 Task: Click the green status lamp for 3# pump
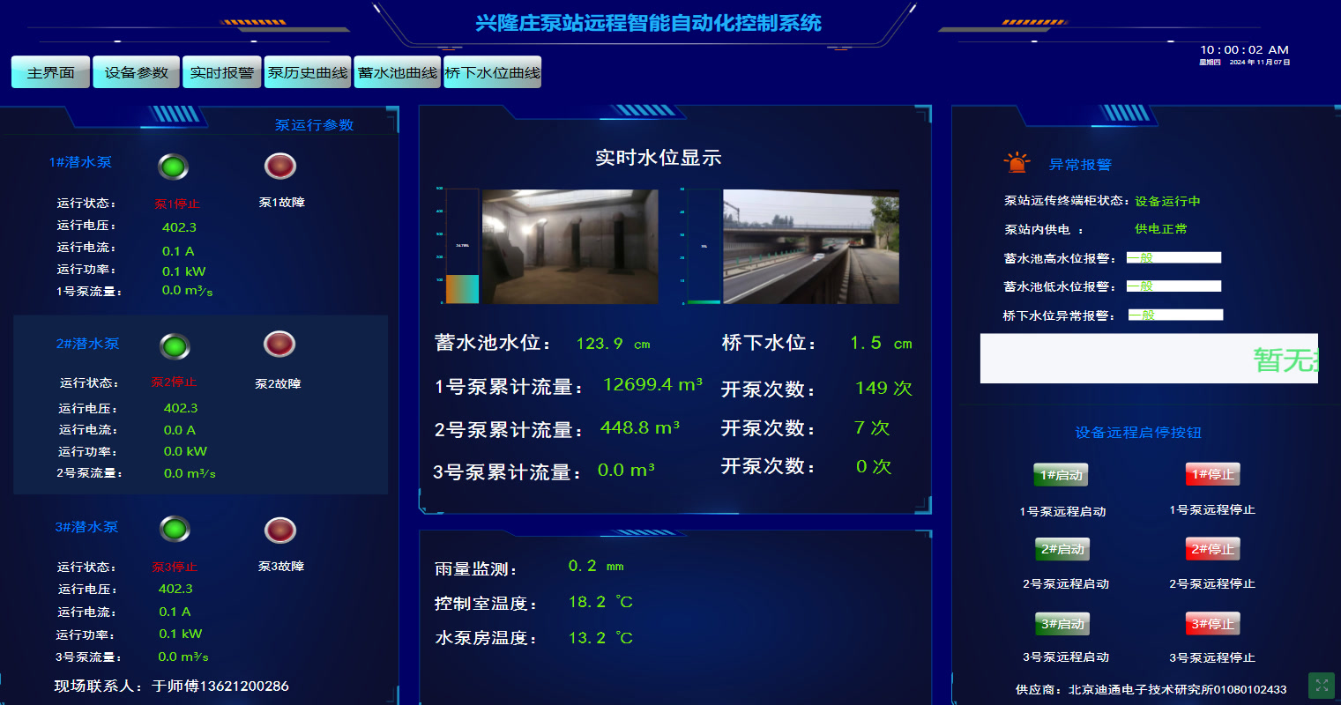click(x=175, y=529)
